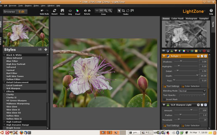Expand the High Dynamic Range group
This screenshot has width=217, height=135.
tap(4, 125)
